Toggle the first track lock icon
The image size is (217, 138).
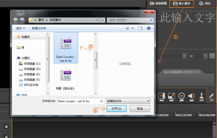pyautogui.click(x=7, y=126)
